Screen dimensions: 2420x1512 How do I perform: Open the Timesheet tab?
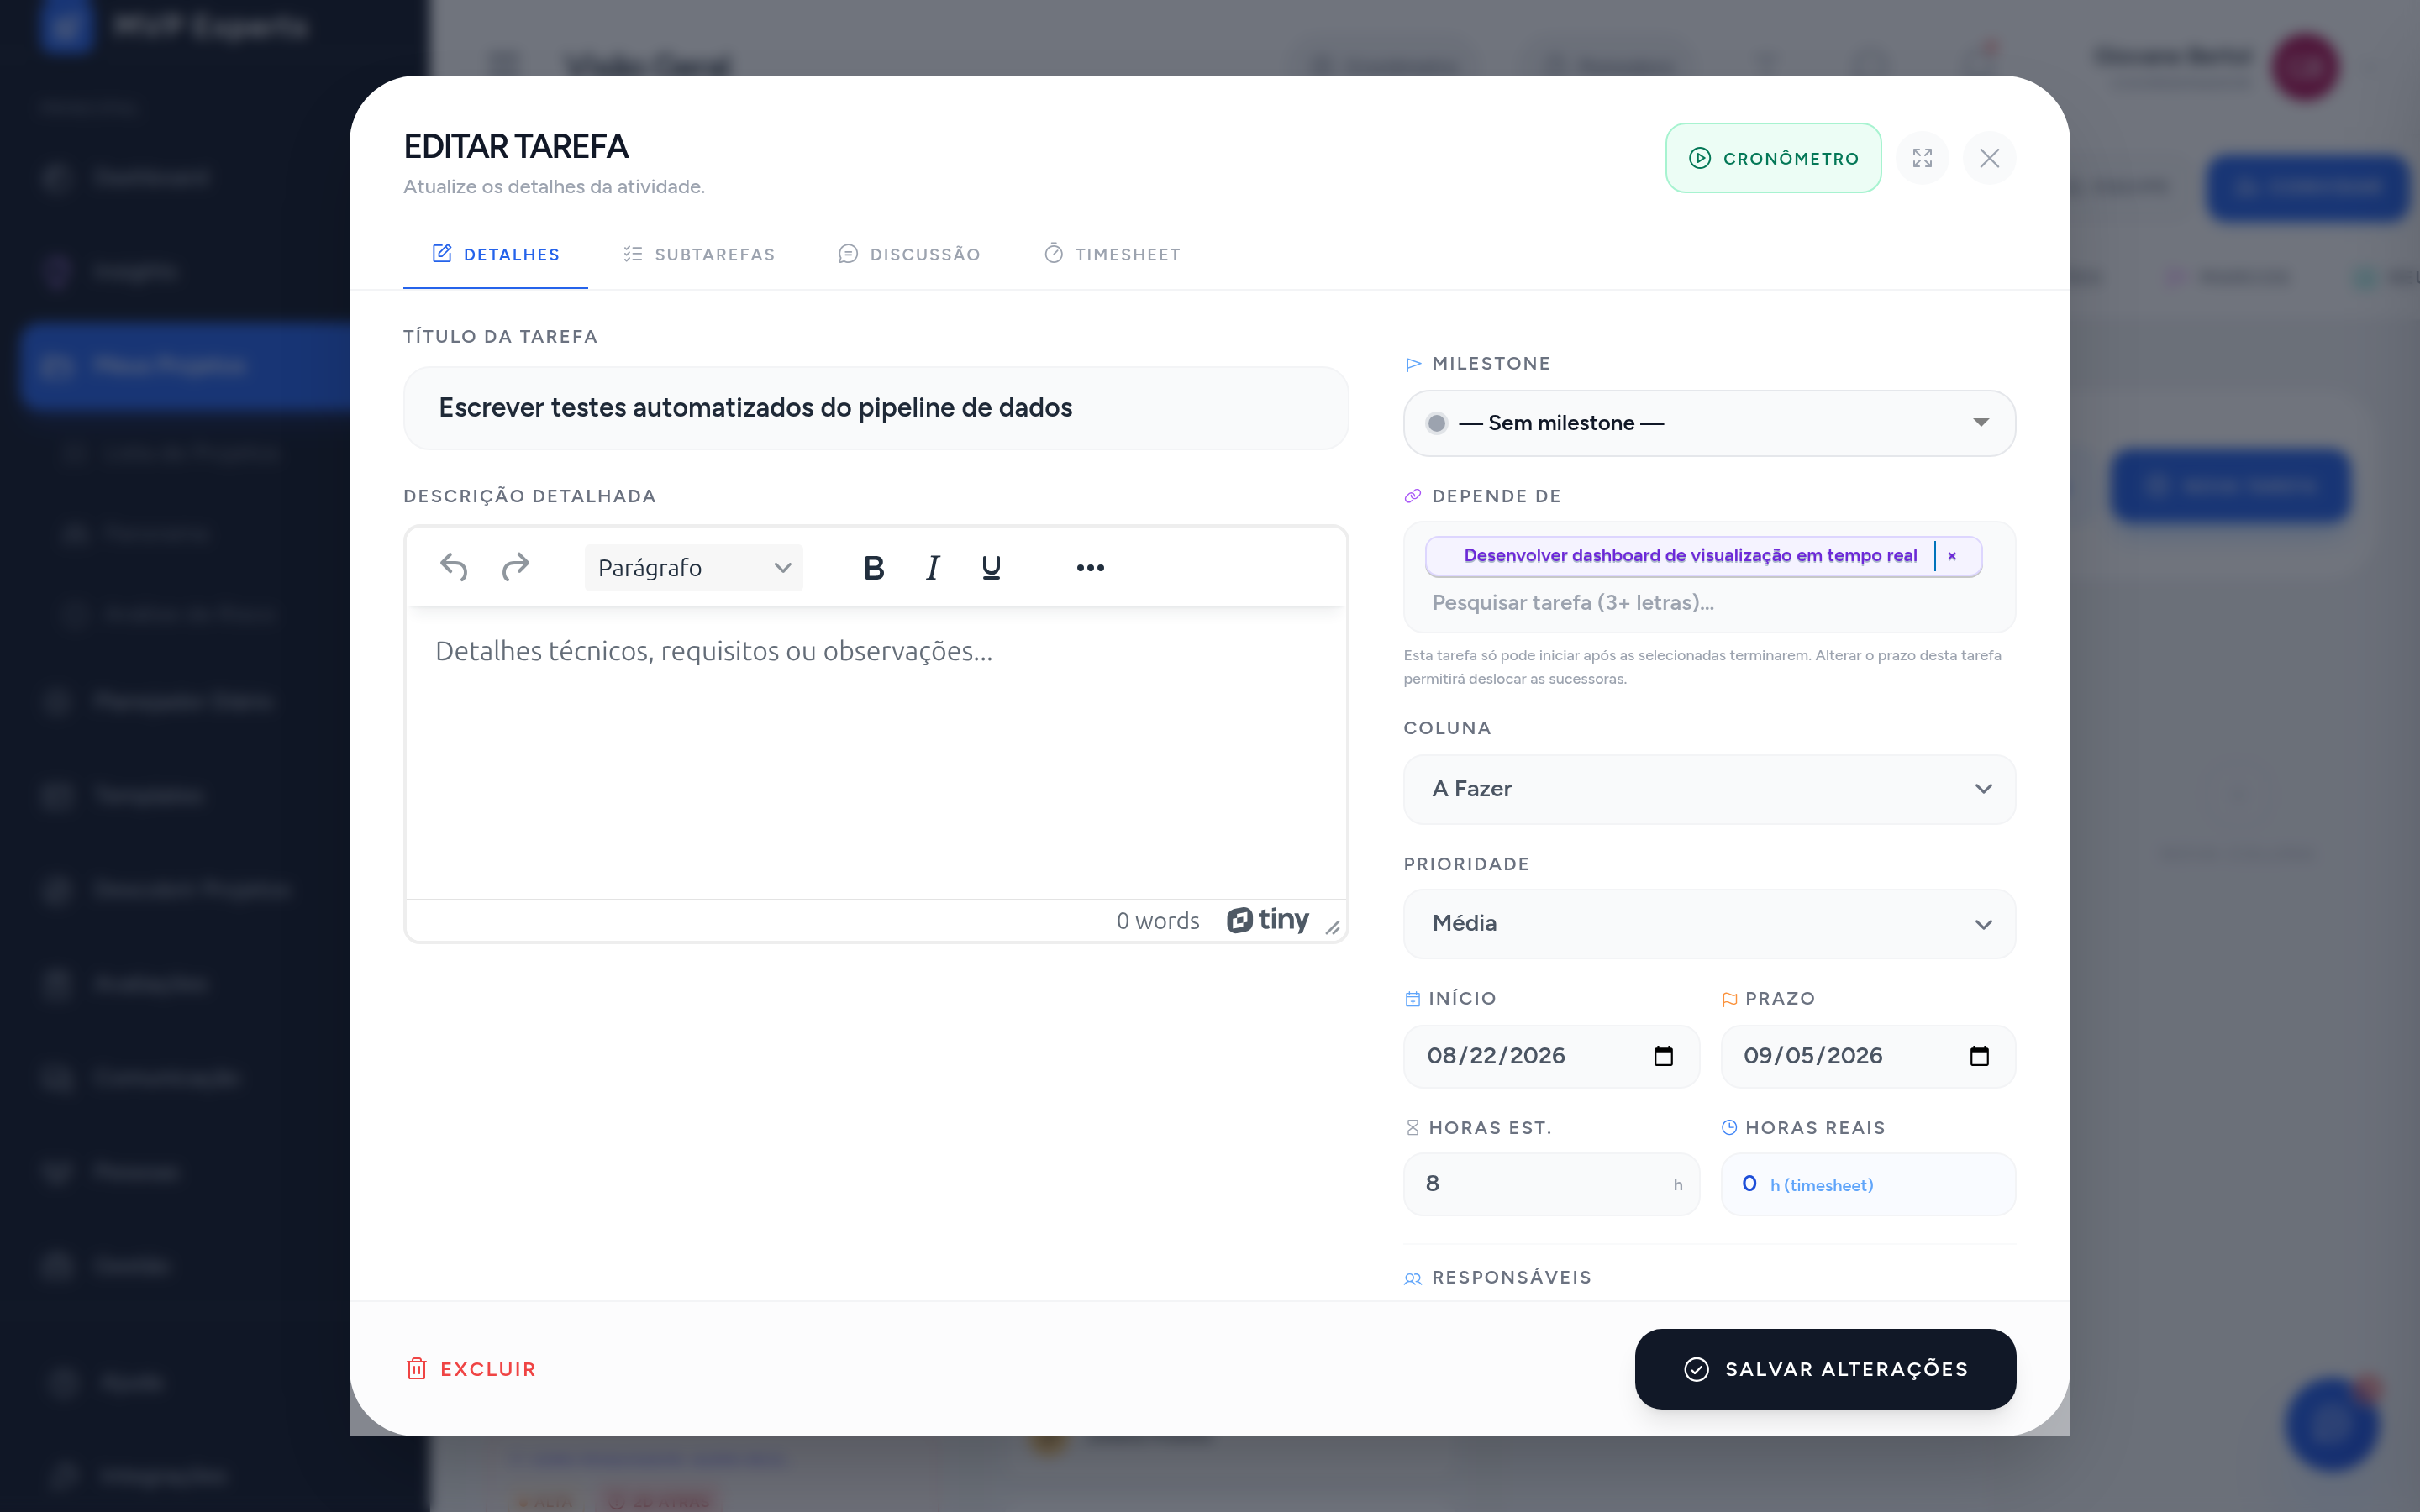(x=1112, y=254)
